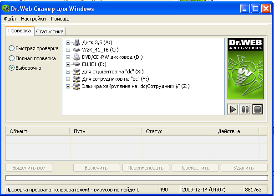Image resolution: width=274 pixels, height=196 pixels.
Task: Click status text Проверка прервана пользователем!
Action: tap(48, 190)
